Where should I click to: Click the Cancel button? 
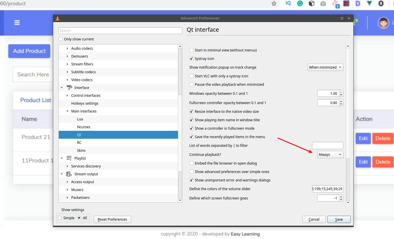(314, 219)
